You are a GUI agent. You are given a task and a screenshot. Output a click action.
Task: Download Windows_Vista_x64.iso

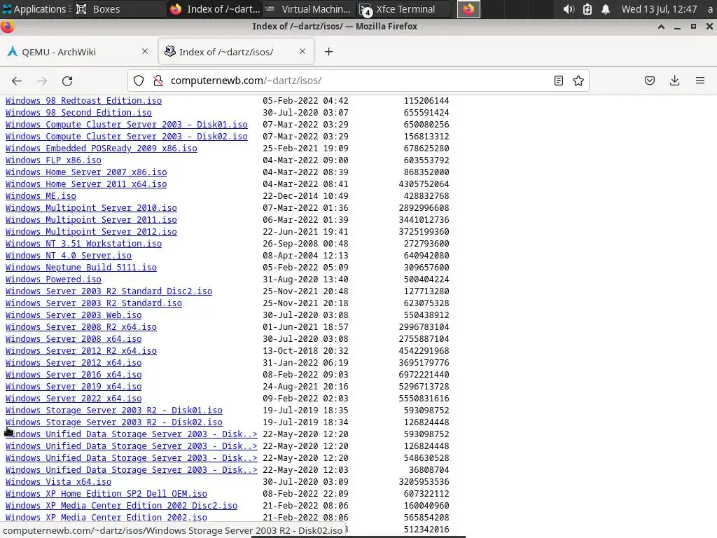tap(58, 481)
